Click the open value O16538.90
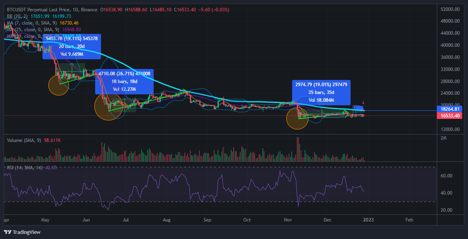The width and height of the screenshot is (468, 239). (111, 9)
